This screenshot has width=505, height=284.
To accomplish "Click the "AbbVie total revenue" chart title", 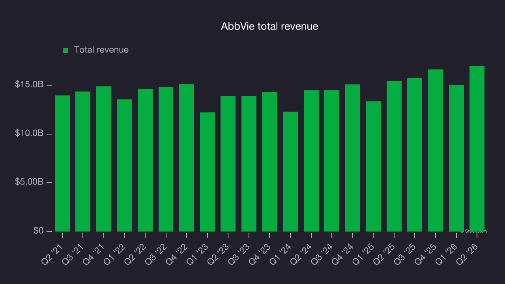I will pos(269,26).
